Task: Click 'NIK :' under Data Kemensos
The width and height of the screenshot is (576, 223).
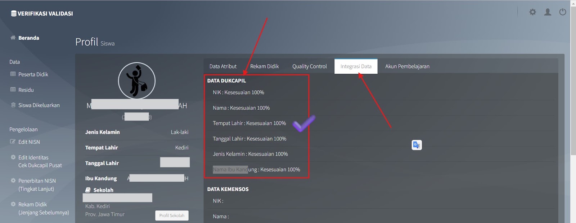Action: coord(218,201)
